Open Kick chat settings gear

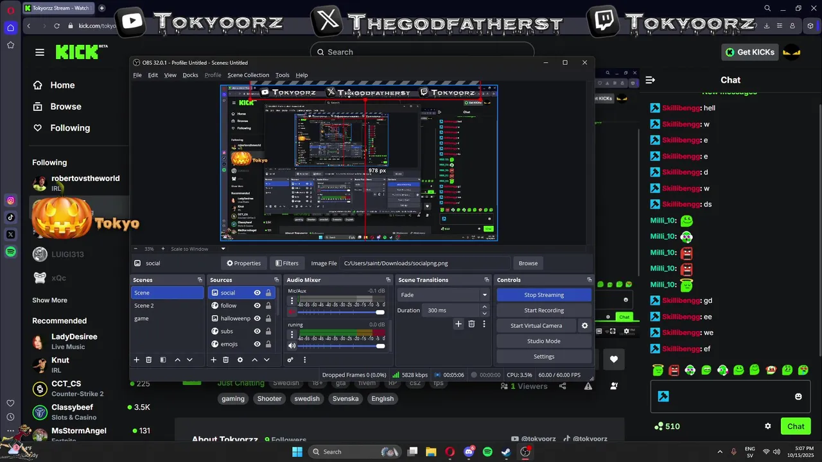[x=767, y=426]
